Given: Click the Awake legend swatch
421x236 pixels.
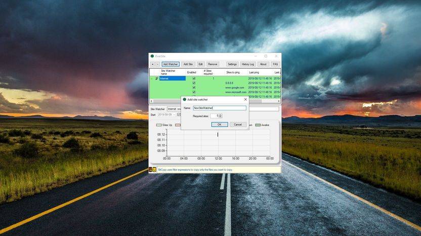Looking at the screenshot, I should tap(258, 125).
